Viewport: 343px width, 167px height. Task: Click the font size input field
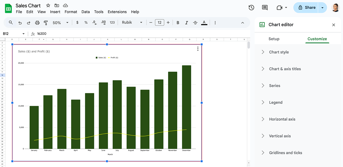[x=159, y=23]
